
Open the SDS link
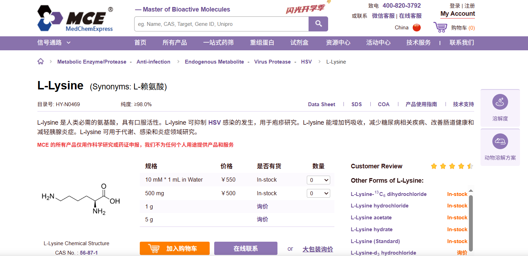pyautogui.click(x=356, y=104)
